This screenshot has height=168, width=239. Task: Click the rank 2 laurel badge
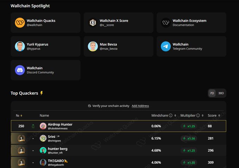pos(21,150)
